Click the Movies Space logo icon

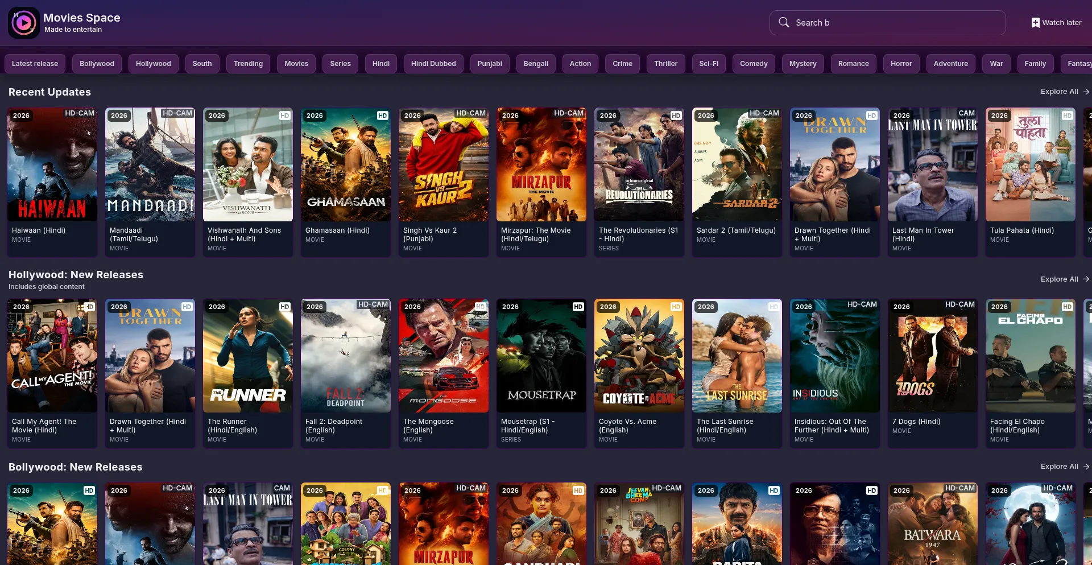click(x=23, y=23)
